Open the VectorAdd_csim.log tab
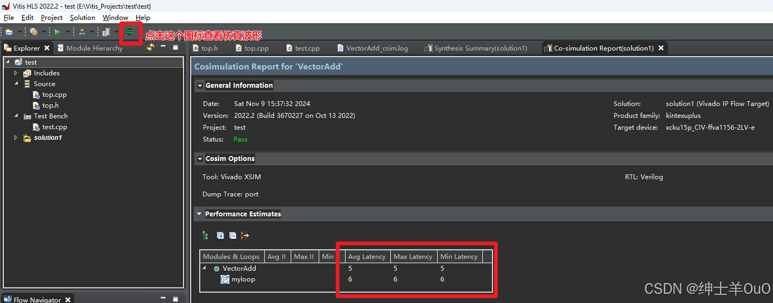Image resolution: width=773 pixels, height=303 pixels. pyautogui.click(x=373, y=48)
